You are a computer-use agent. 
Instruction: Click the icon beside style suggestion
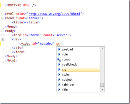(x=59, y=74)
